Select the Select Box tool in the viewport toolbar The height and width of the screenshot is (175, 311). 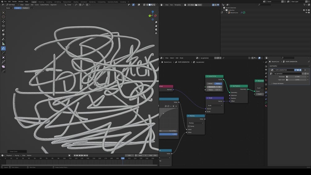[x=3, y=12]
